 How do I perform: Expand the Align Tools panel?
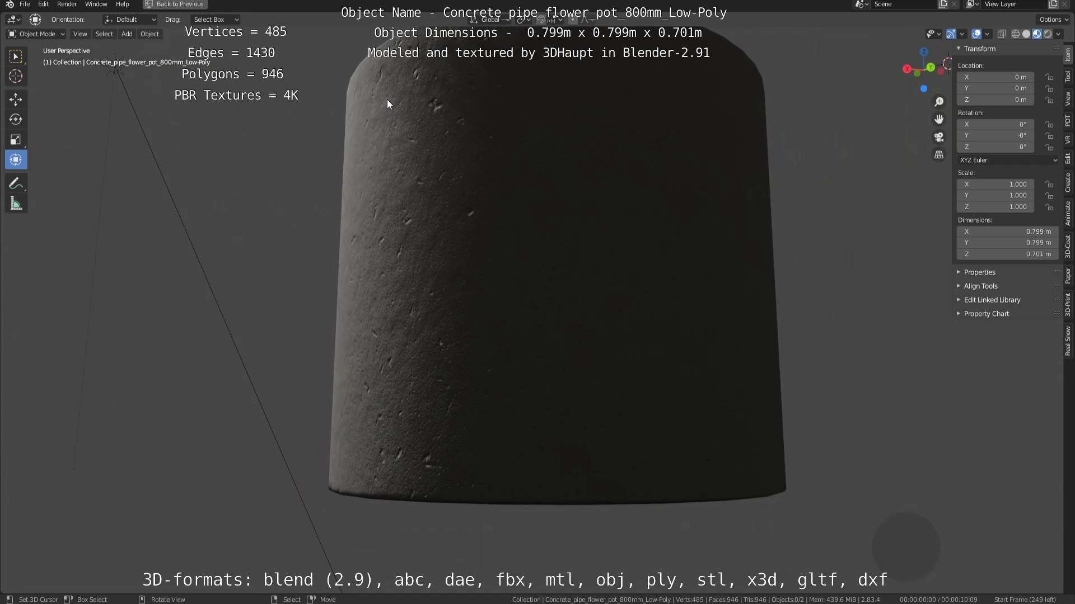980,286
